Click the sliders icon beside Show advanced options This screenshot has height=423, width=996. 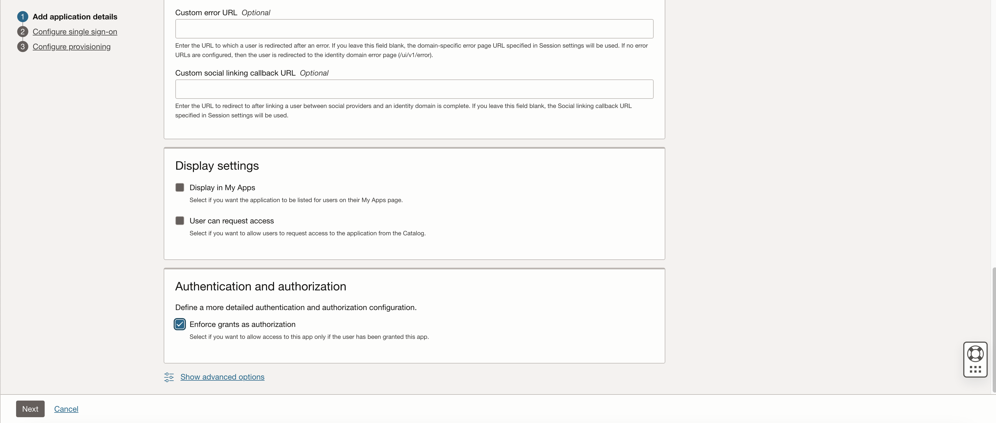coord(169,377)
